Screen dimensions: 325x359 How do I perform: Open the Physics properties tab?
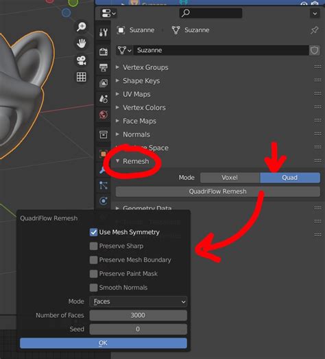[x=104, y=201]
